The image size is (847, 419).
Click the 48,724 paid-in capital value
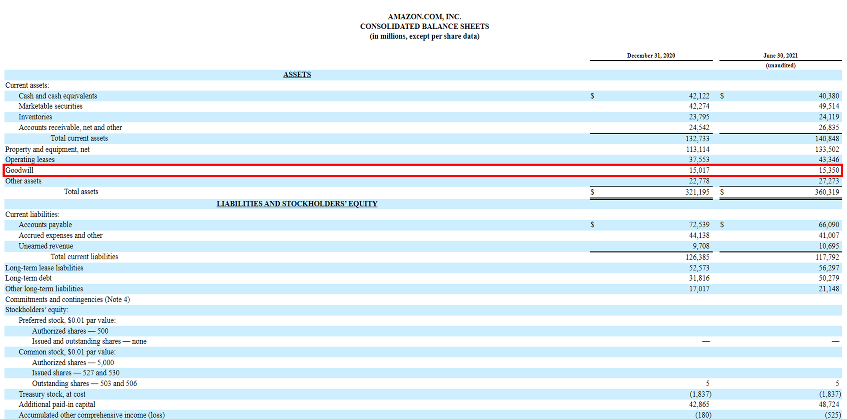[x=829, y=405]
